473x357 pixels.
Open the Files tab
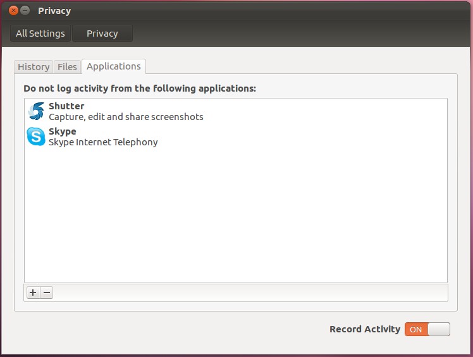click(x=67, y=67)
